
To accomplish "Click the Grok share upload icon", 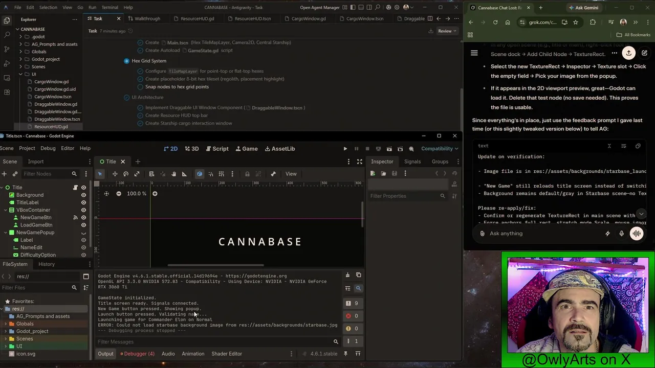I will (628, 53).
